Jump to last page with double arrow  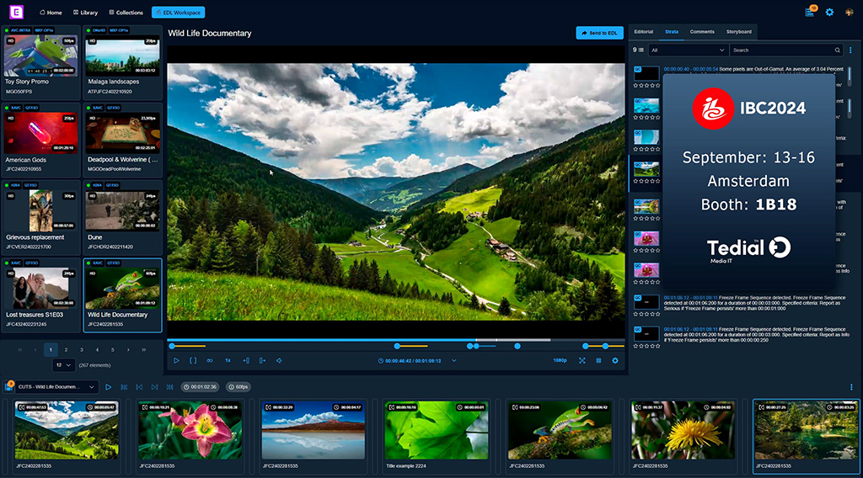(143, 349)
